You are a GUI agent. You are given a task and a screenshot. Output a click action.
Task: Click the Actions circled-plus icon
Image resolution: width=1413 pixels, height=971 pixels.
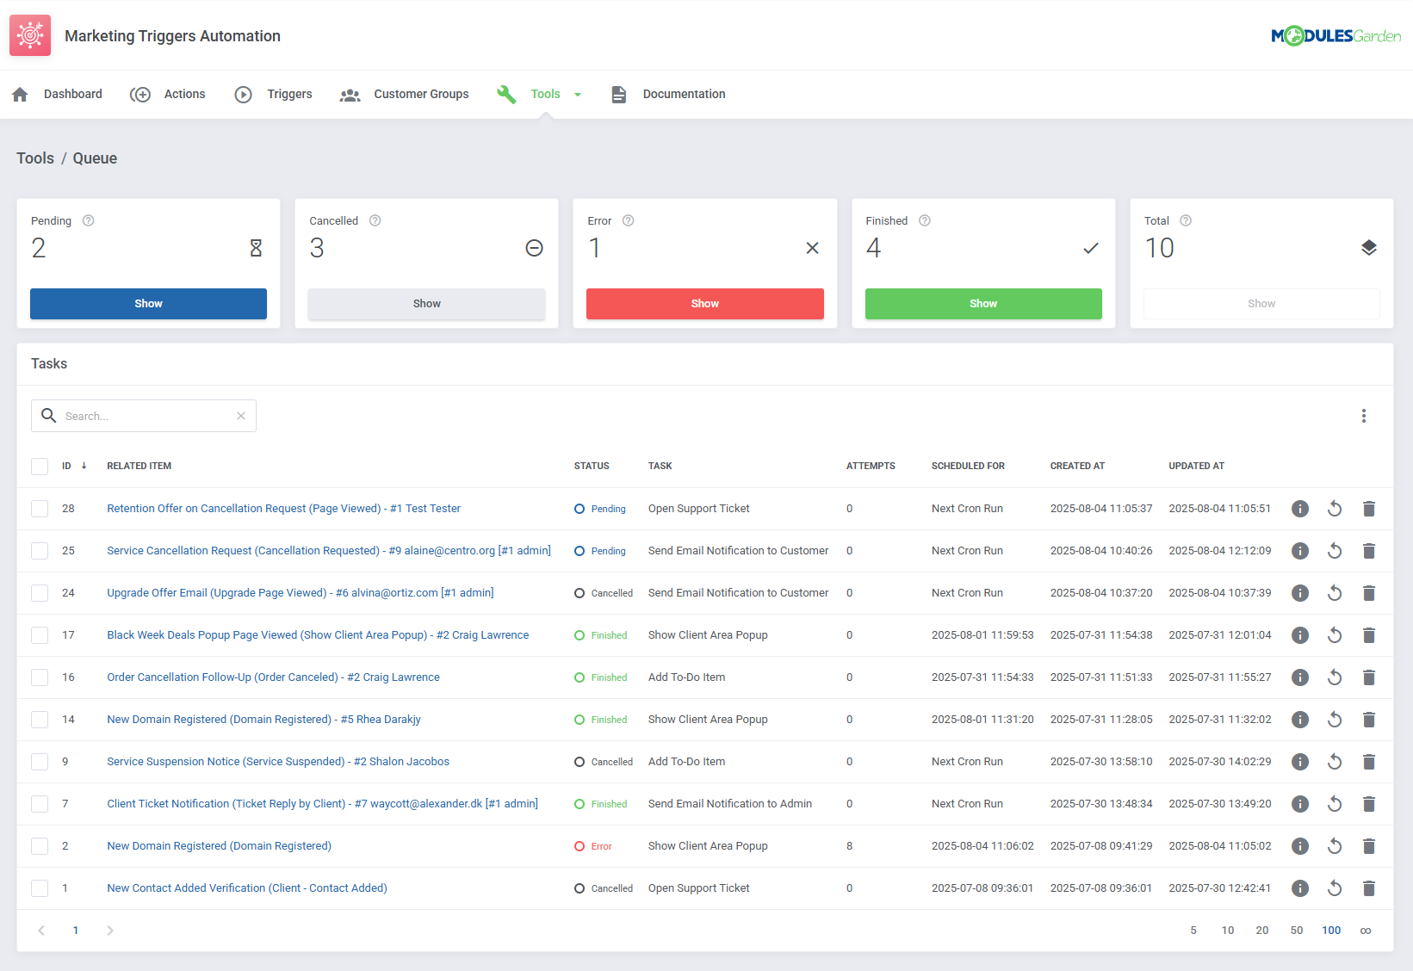point(140,95)
